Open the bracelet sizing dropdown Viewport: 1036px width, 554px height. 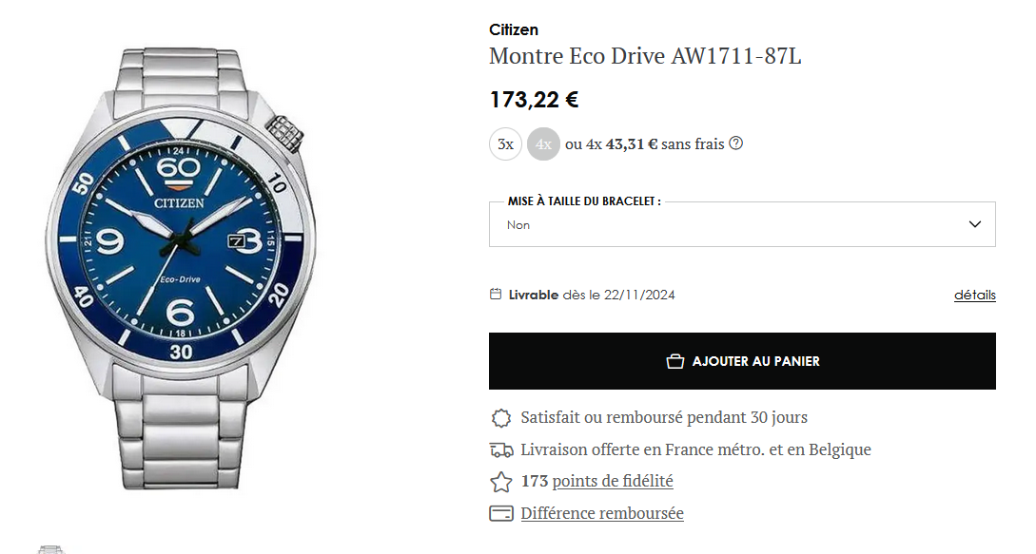coord(742,224)
